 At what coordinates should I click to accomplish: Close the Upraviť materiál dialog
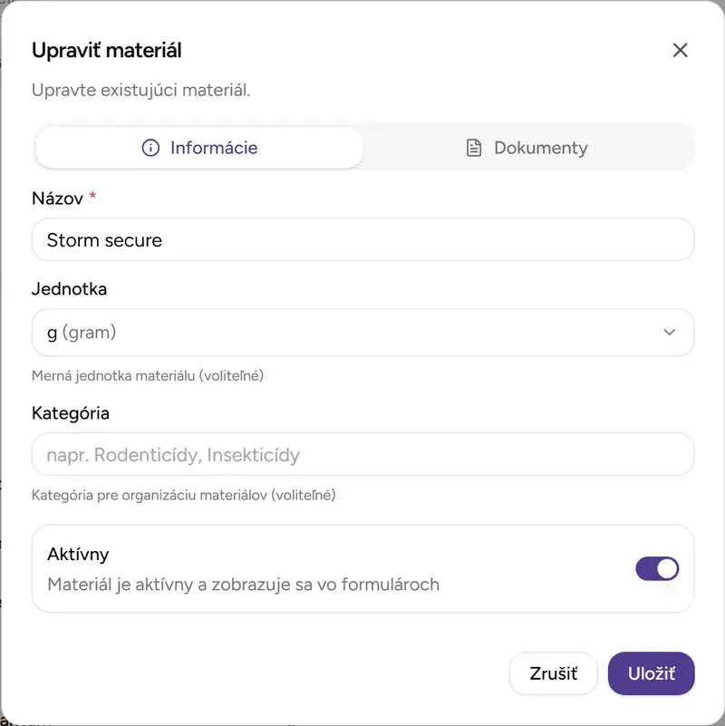(681, 50)
